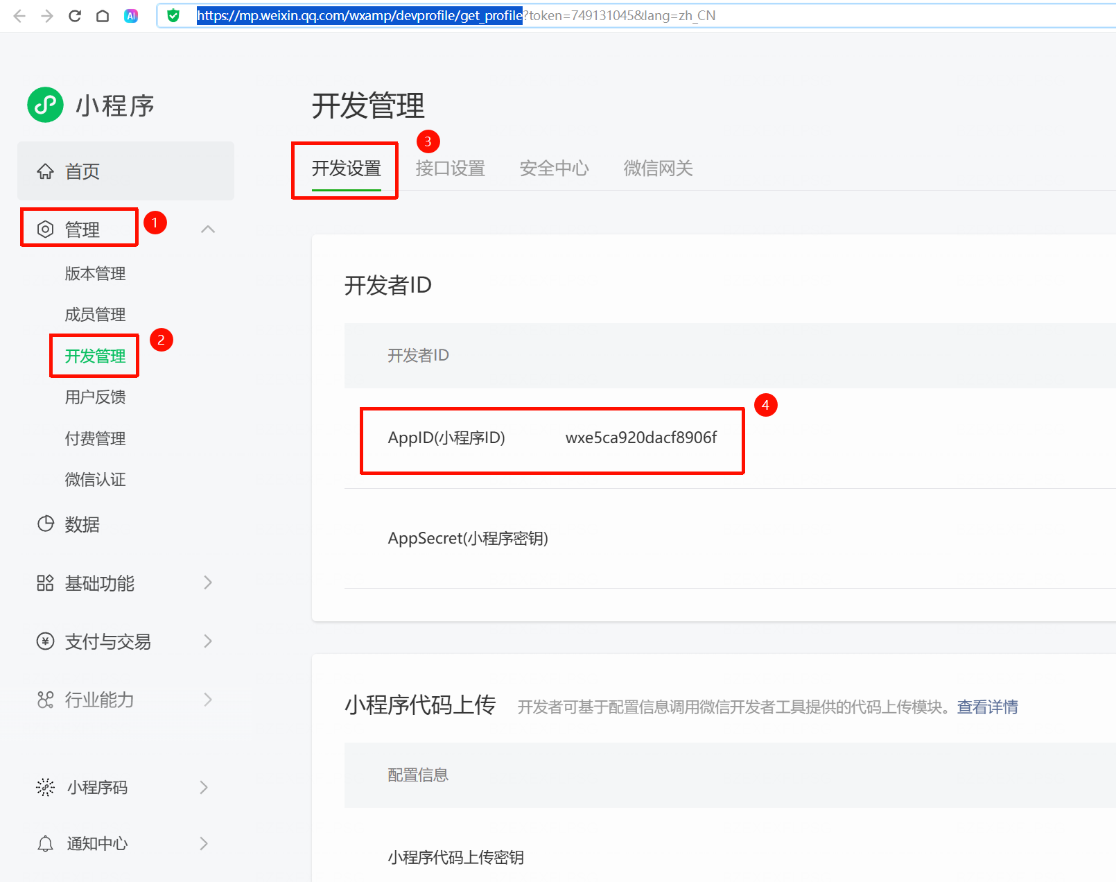Click the Mini Program green logo
This screenshot has width=1116, height=882.
pyautogui.click(x=45, y=105)
